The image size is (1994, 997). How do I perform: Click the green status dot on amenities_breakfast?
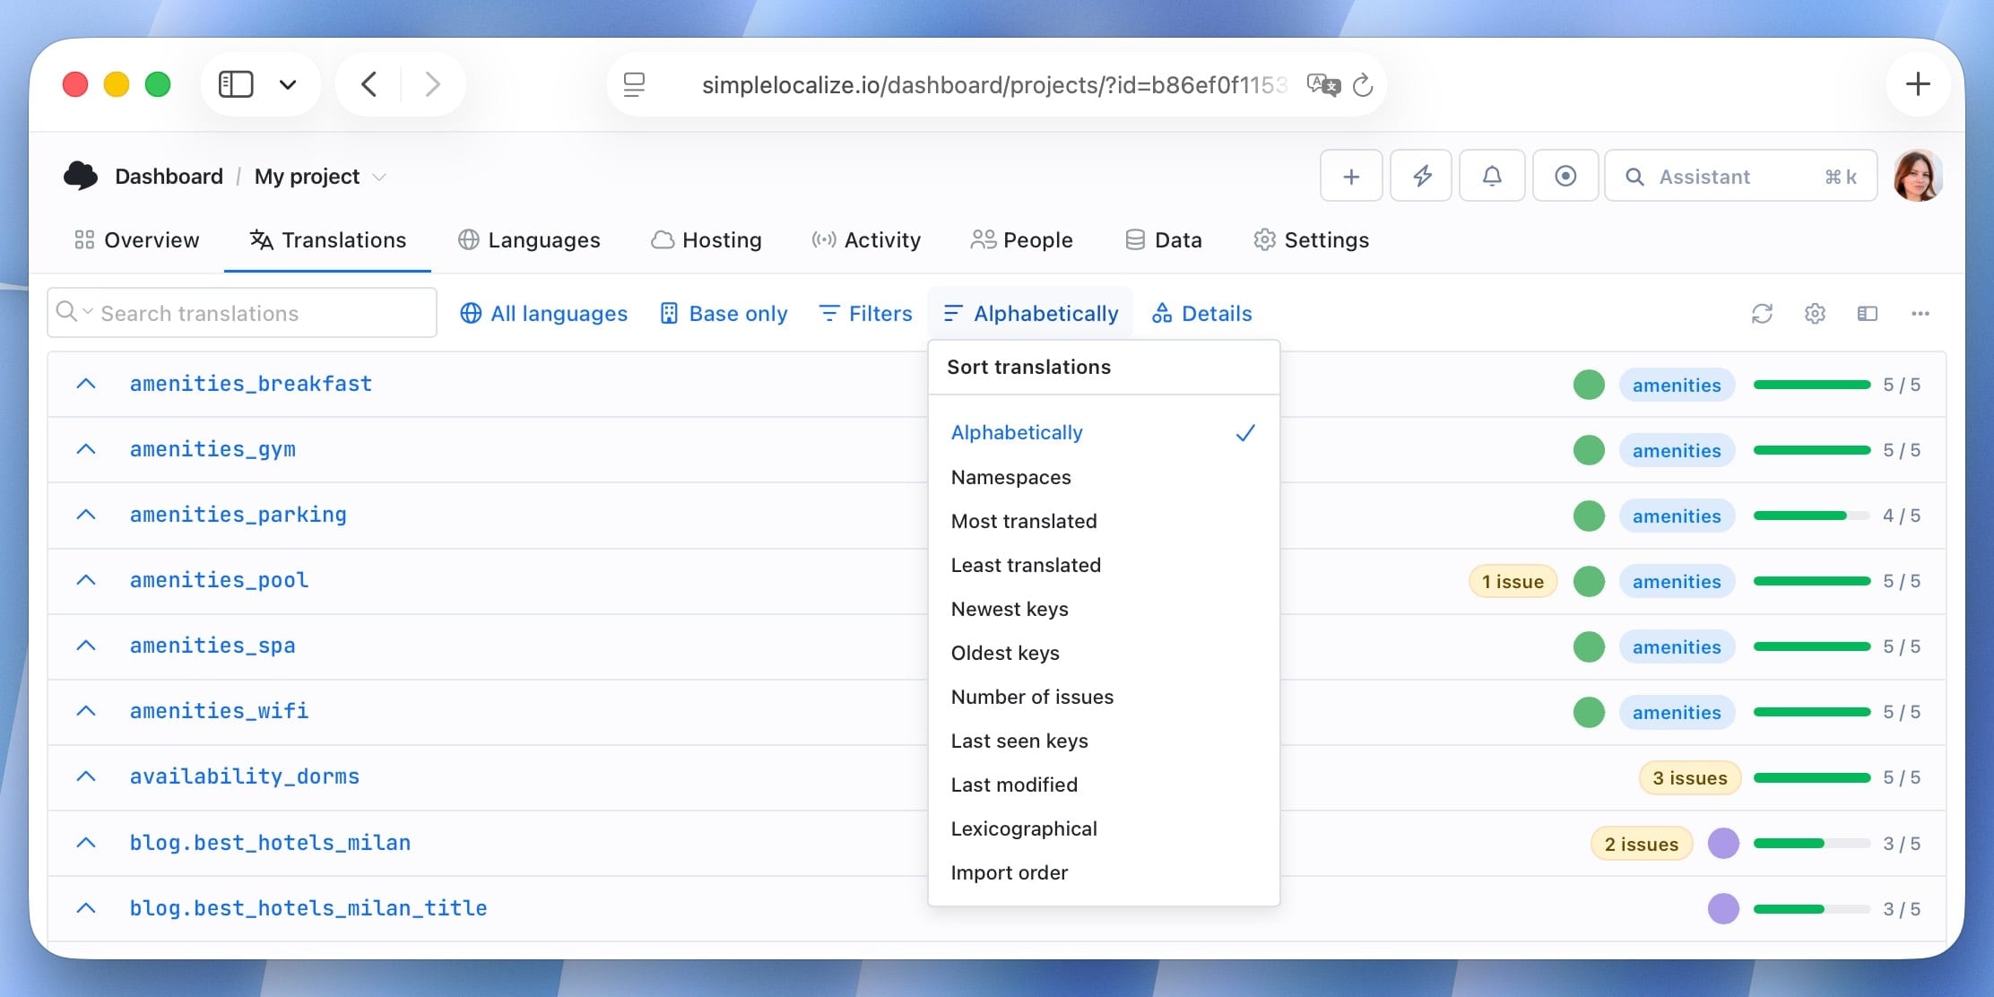pyautogui.click(x=1589, y=385)
